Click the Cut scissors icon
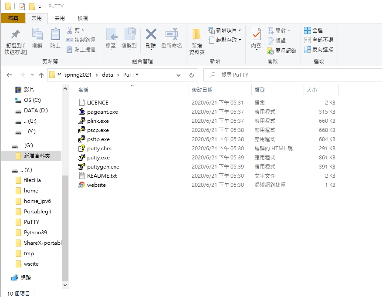 pyautogui.click(x=70, y=30)
